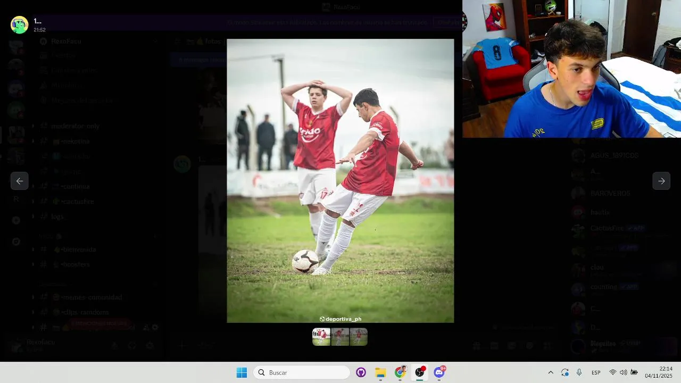The width and height of the screenshot is (681, 383).
Task: Switch to OBS Studio in the taskbar
Action: coord(420,372)
